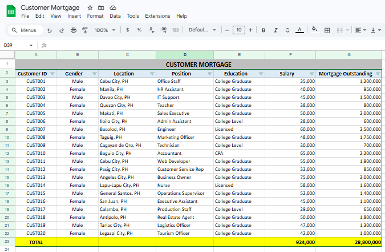Screen dimensions: 385x252
Task: Toggle bold formatting
Action: point(264,30)
